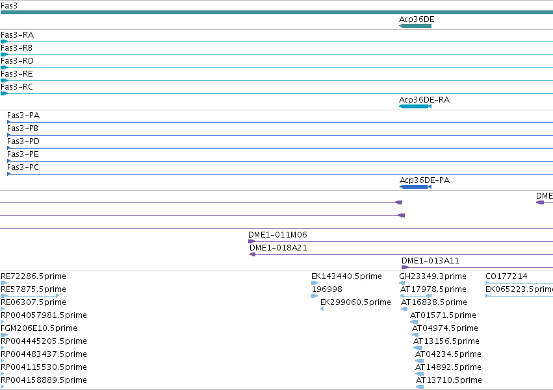The width and height of the screenshot is (553, 390).
Task: Select the Acp36DE-PA protein label
Action: point(424,180)
